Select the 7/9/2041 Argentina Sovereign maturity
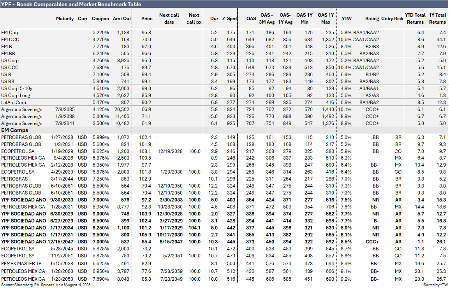This screenshot has height=290, width=449. tap(65, 123)
